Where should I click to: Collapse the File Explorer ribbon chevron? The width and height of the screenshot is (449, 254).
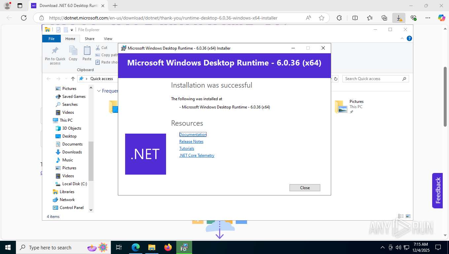(x=402, y=38)
